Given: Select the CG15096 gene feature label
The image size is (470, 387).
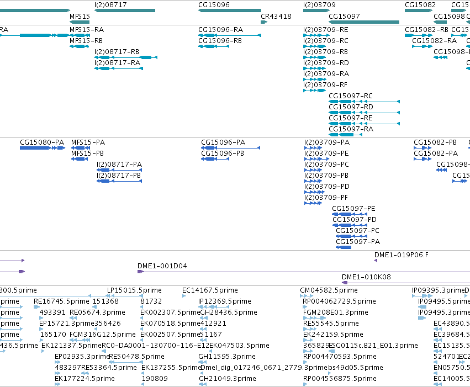Looking at the screenshot, I should tap(214, 5).
